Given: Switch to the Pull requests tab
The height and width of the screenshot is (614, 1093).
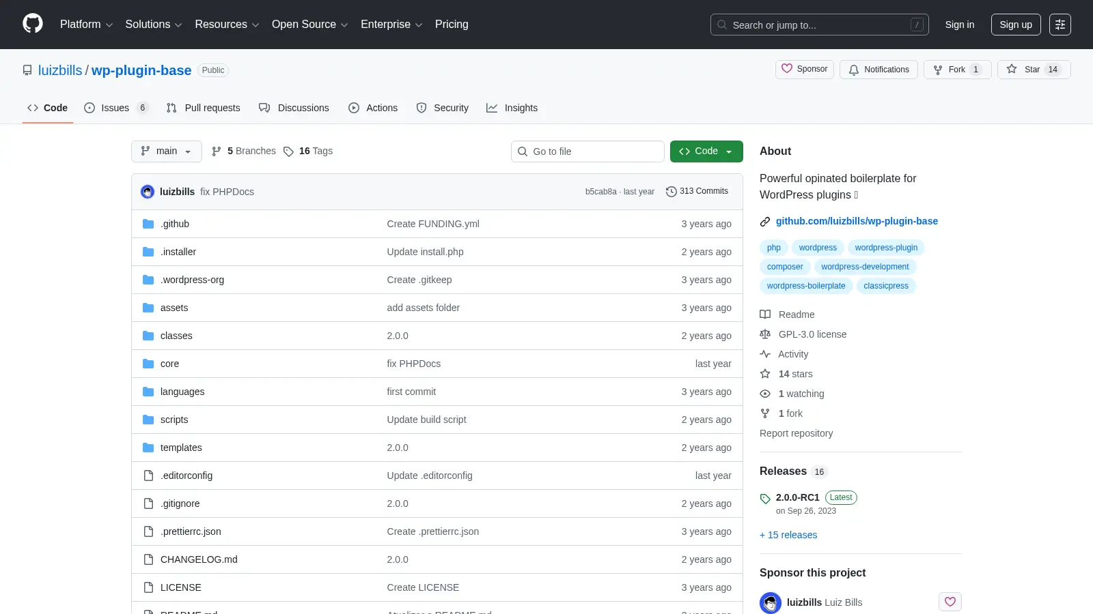Looking at the screenshot, I should coord(204,108).
